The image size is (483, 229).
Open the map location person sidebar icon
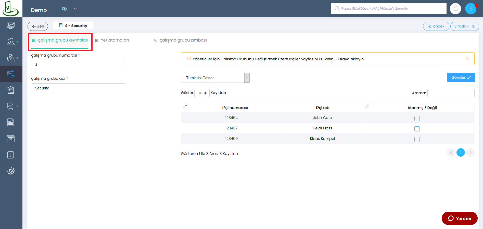coord(11,58)
